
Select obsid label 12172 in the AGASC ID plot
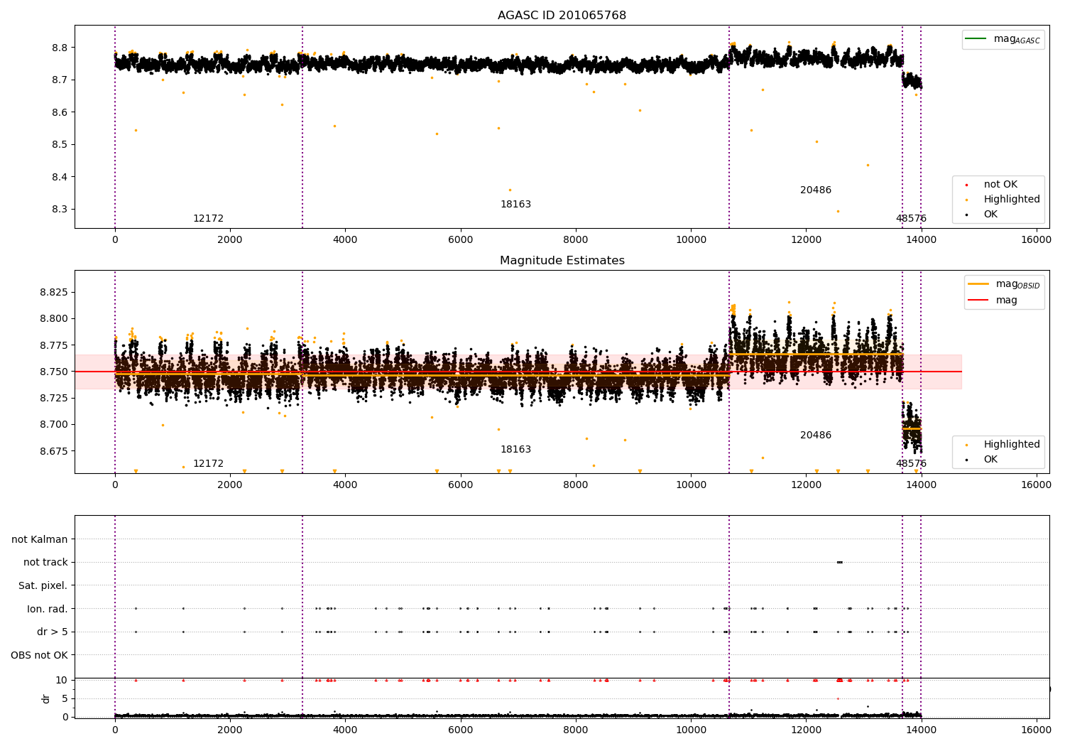(x=208, y=218)
